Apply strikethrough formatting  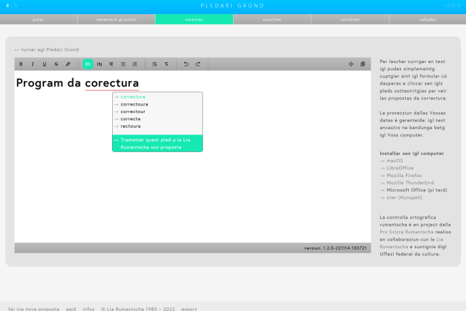point(55,64)
